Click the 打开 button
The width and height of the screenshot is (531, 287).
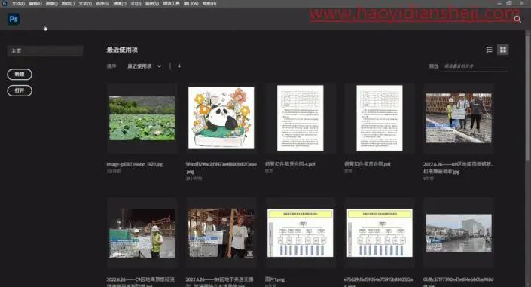click(x=20, y=90)
